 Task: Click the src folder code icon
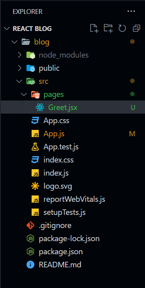(30, 81)
